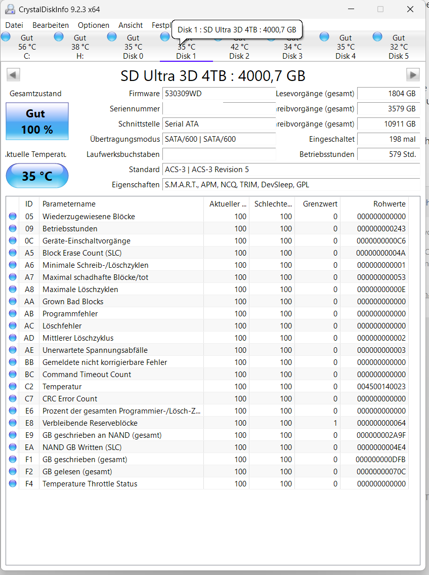Screen dimensions: 429x575
Task: Open the Ansicht menu
Action: [131, 25]
